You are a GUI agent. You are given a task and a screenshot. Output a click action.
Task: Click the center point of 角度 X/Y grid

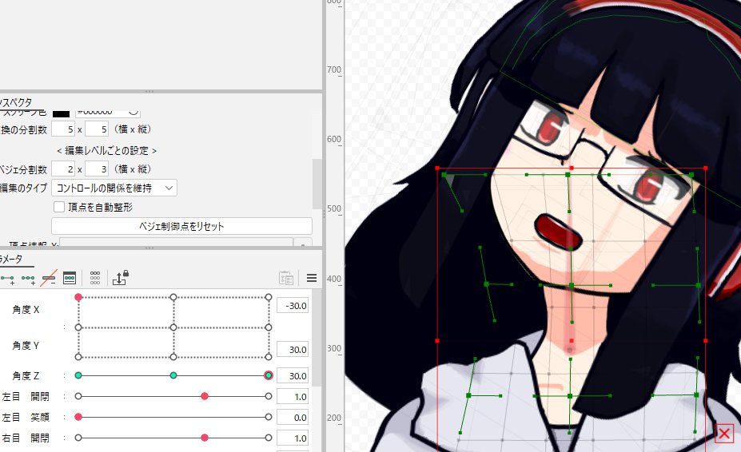coord(173,327)
